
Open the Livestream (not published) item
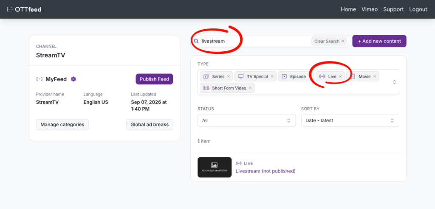coord(266,171)
